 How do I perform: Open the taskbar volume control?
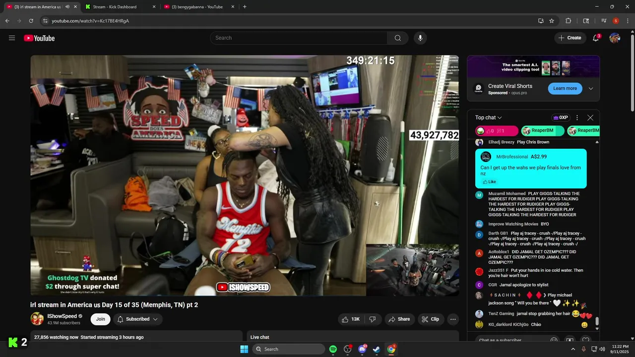tap(602, 349)
